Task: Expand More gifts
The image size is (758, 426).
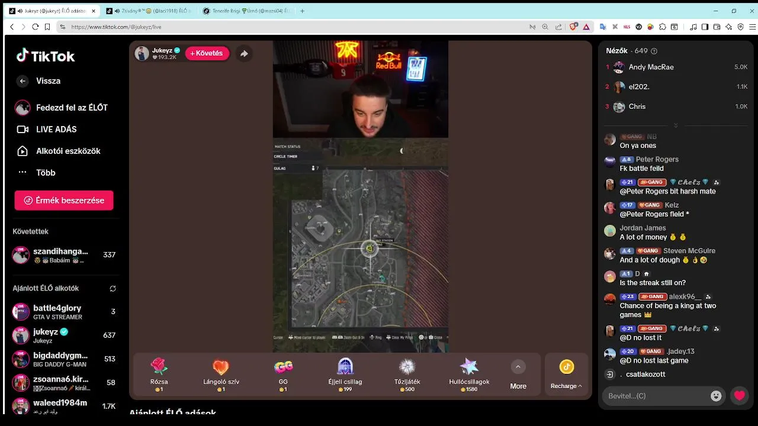Action: coord(518,375)
